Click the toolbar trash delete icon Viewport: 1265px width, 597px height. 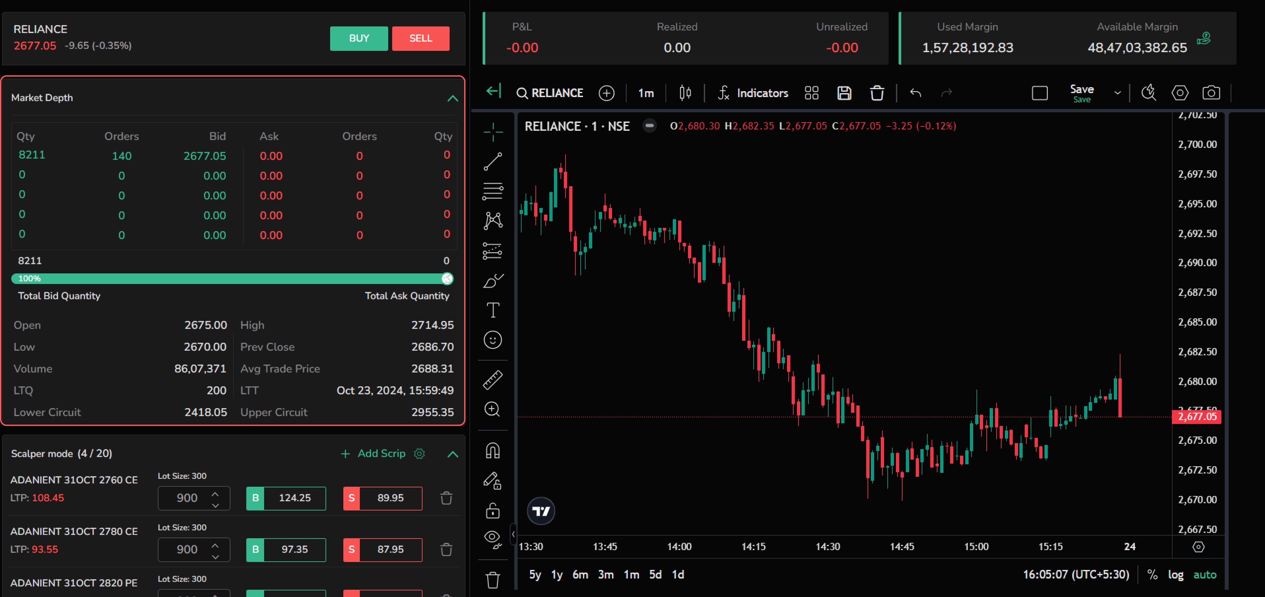coord(877,93)
